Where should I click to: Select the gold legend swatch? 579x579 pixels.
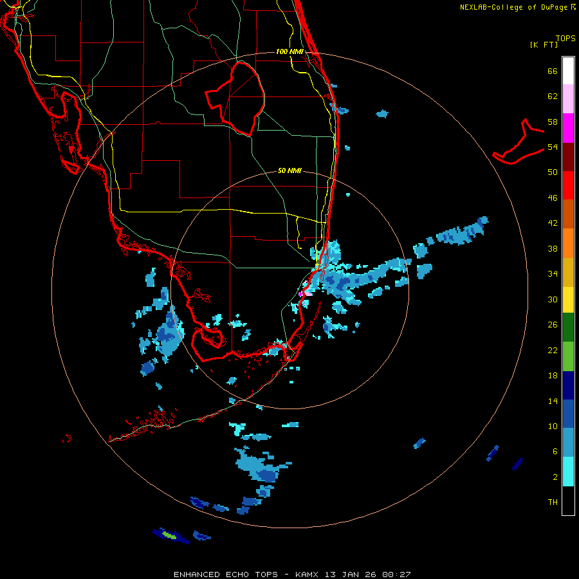pyautogui.click(x=568, y=273)
